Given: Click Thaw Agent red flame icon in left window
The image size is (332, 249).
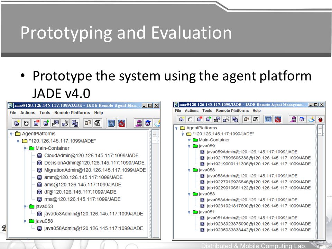Looking at the screenshot, I should click(121, 123).
